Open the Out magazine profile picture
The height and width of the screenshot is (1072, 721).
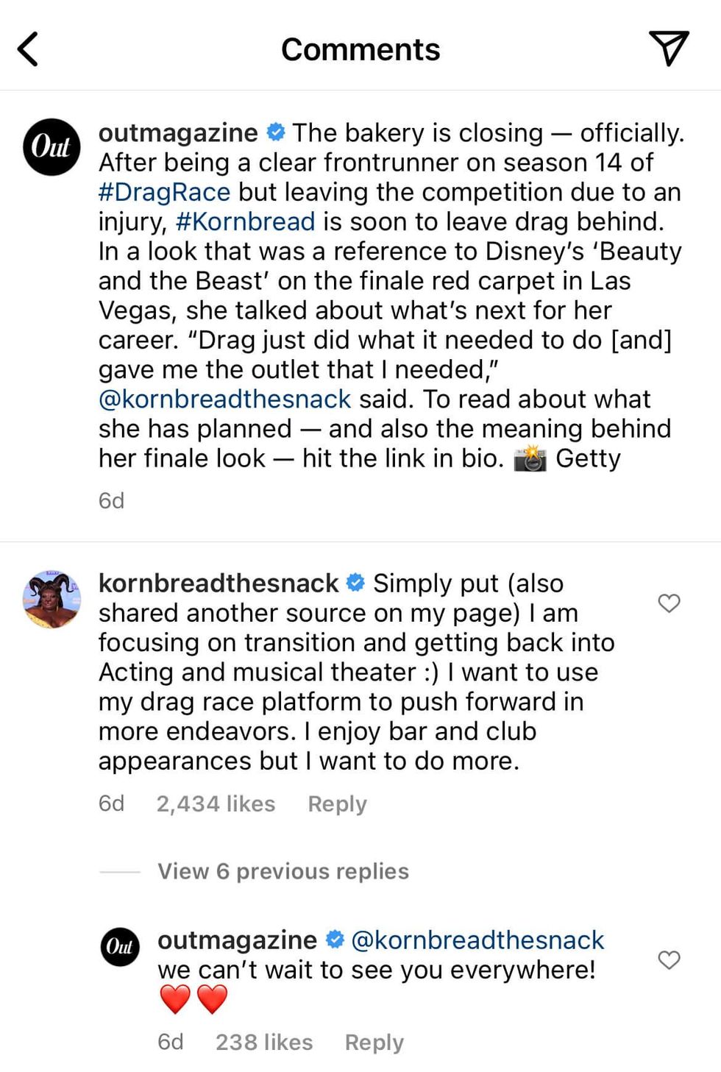click(51, 147)
